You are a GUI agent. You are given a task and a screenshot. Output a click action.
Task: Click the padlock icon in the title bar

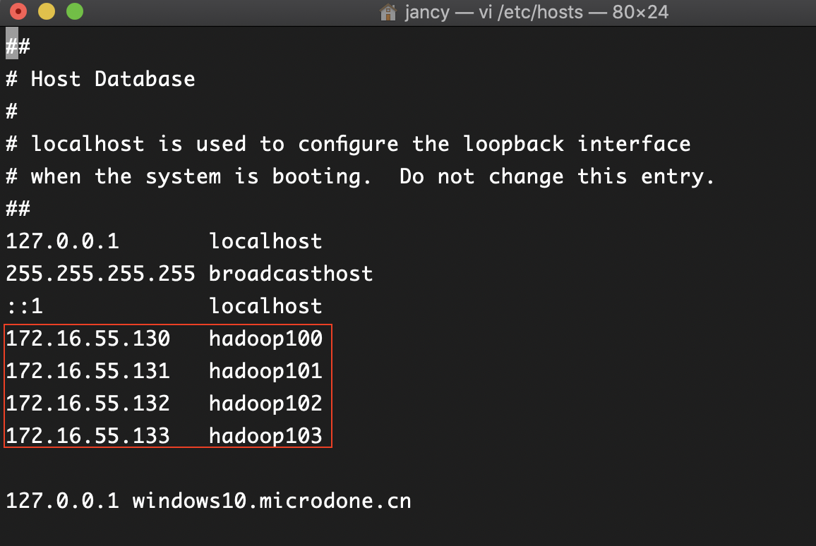click(388, 12)
